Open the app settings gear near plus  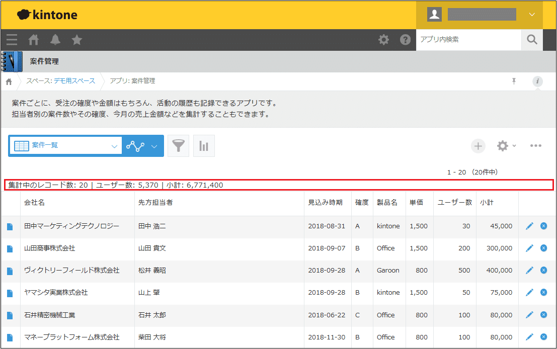click(503, 146)
